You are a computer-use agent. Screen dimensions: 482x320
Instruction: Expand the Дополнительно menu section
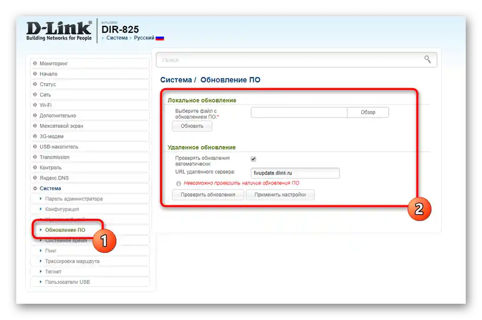tap(90, 116)
